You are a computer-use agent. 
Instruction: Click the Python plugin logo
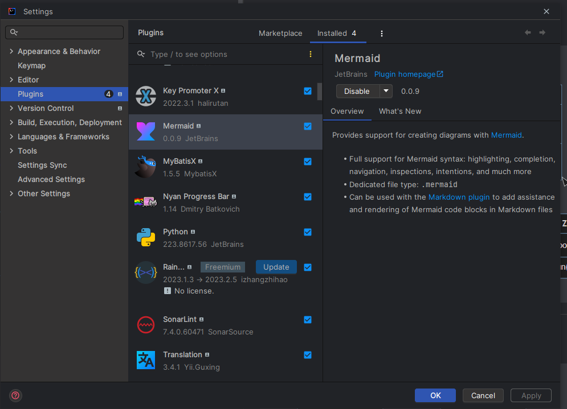[x=146, y=237]
